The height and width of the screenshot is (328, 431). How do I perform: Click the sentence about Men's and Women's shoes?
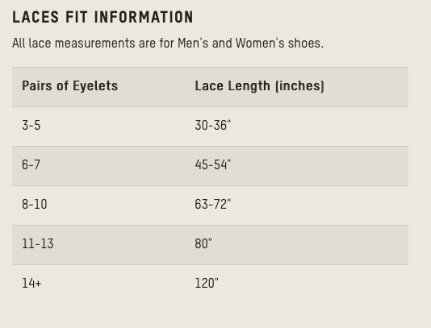click(x=168, y=44)
